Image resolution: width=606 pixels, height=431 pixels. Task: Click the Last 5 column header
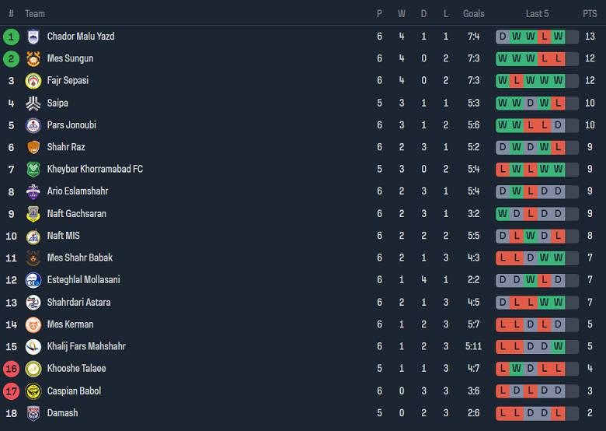(x=537, y=13)
